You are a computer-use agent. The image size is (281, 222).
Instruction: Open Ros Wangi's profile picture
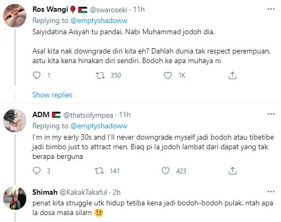(14, 16)
